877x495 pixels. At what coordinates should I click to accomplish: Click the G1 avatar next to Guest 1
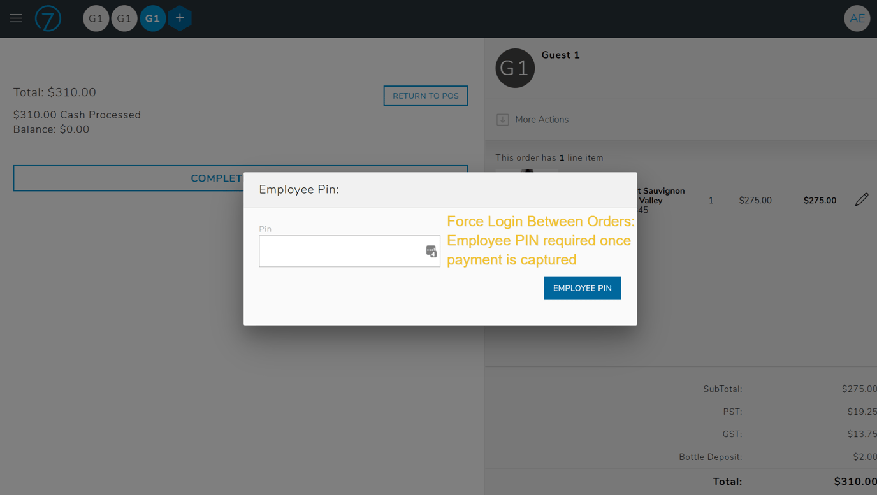(x=515, y=68)
